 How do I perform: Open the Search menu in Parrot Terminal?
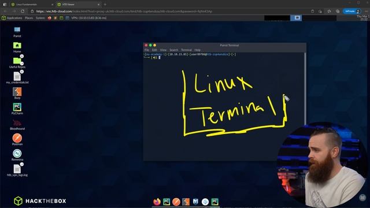point(173,50)
